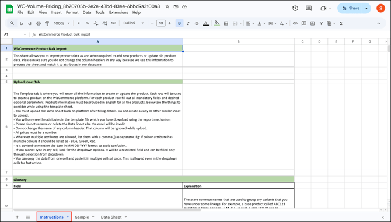Screen dimensions: 391x222
Task: Switch to the Data Sheet tab
Action: pyautogui.click(x=111, y=217)
